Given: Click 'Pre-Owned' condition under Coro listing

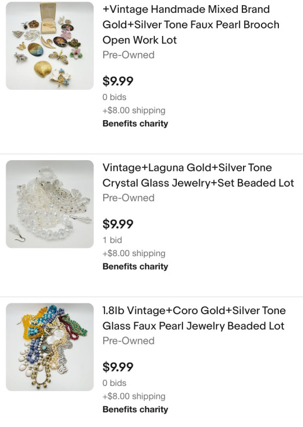Looking at the screenshot, I should coord(128,341).
